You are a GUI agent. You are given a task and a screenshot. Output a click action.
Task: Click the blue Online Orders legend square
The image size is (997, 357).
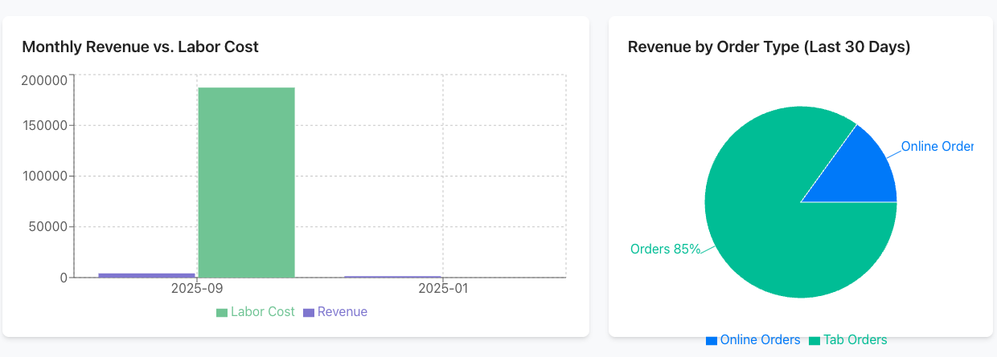712,340
